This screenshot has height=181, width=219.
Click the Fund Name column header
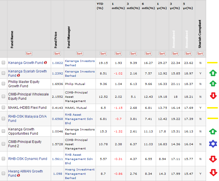(x=12, y=39)
